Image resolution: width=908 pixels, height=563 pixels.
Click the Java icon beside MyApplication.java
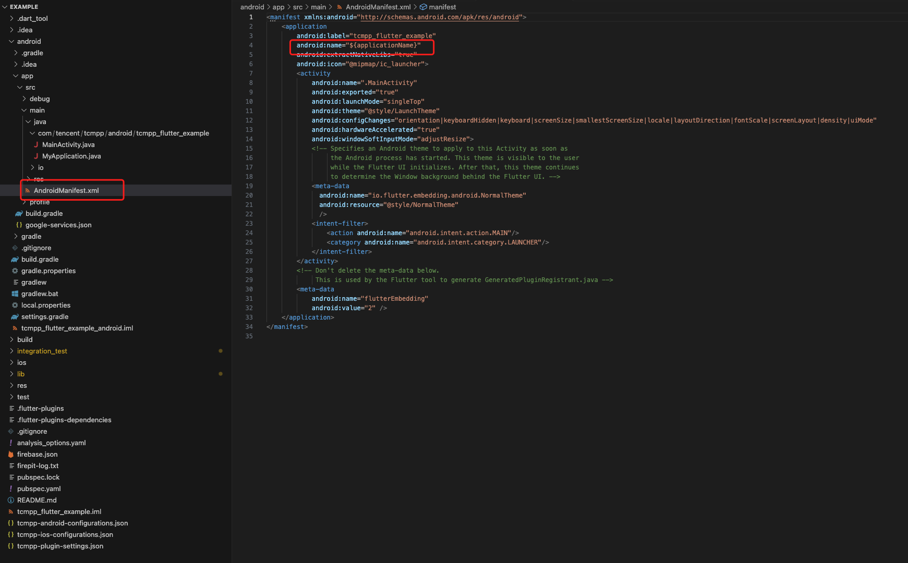36,156
